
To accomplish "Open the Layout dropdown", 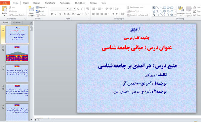I will (42, 7).
